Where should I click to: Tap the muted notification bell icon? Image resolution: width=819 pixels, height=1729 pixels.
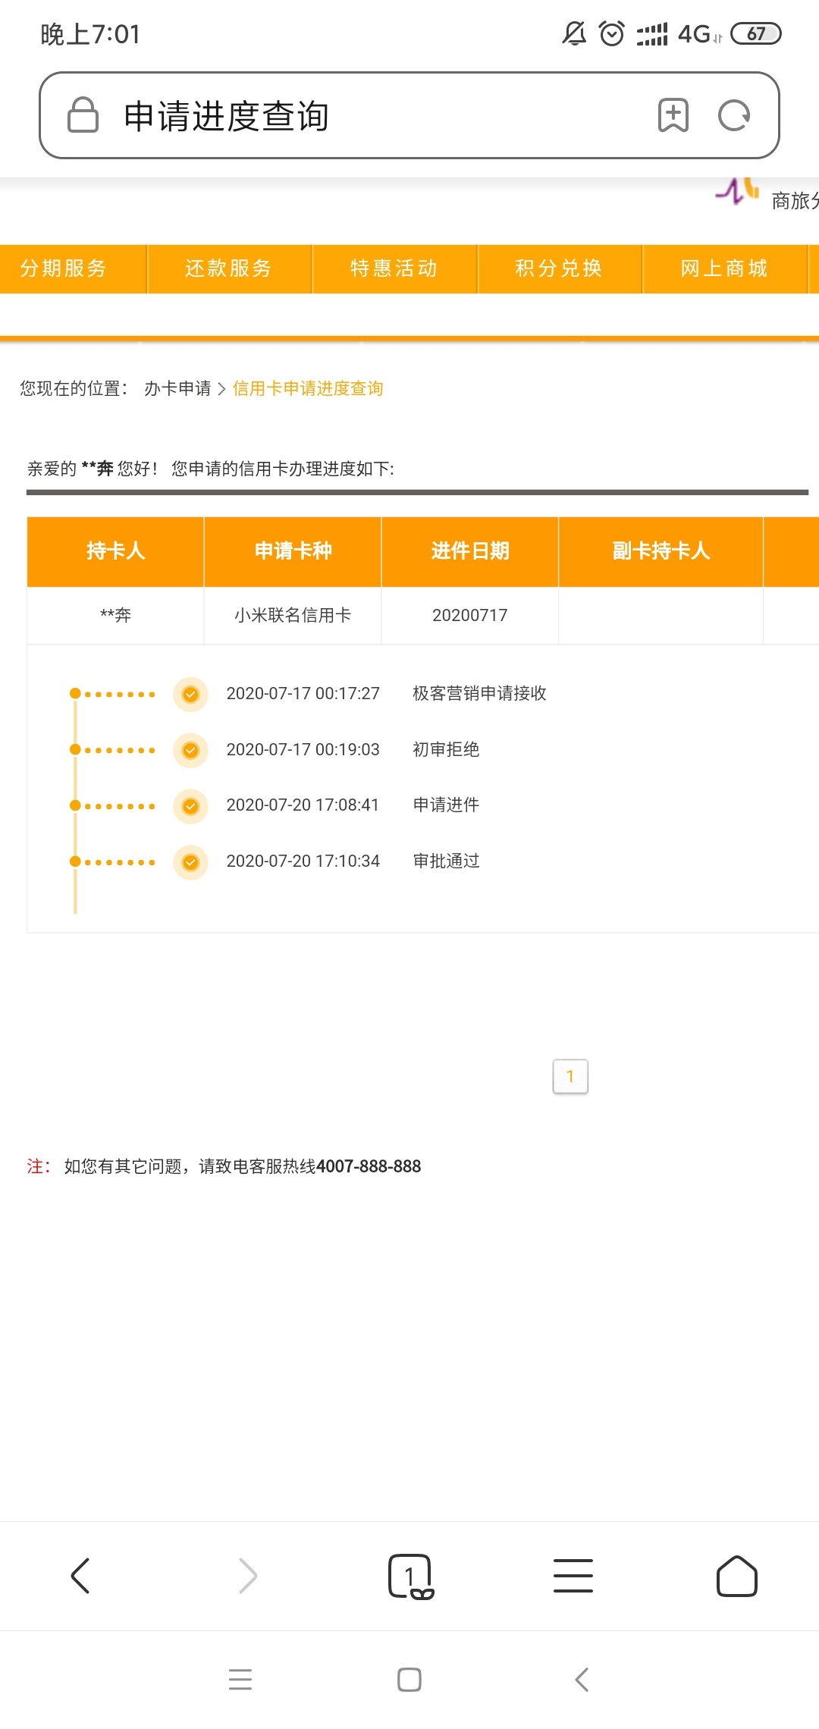click(574, 33)
